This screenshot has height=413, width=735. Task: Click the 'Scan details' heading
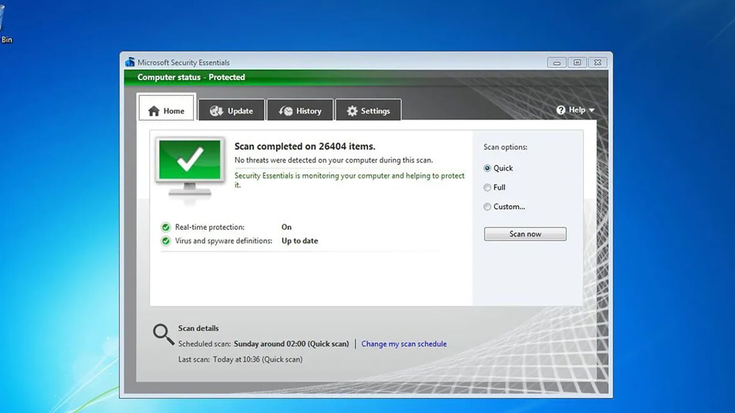[x=198, y=328]
